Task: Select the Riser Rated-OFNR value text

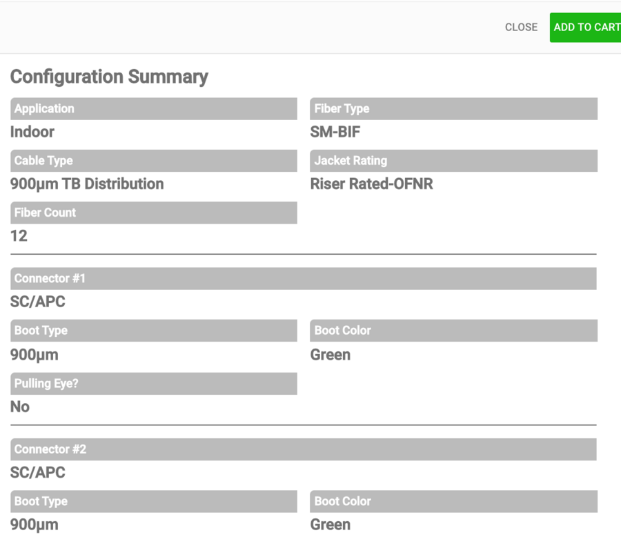Action: point(371,184)
